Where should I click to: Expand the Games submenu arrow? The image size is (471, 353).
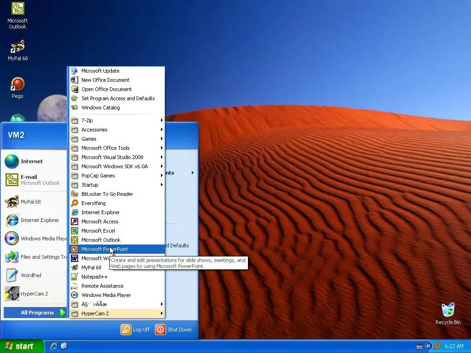(161, 139)
